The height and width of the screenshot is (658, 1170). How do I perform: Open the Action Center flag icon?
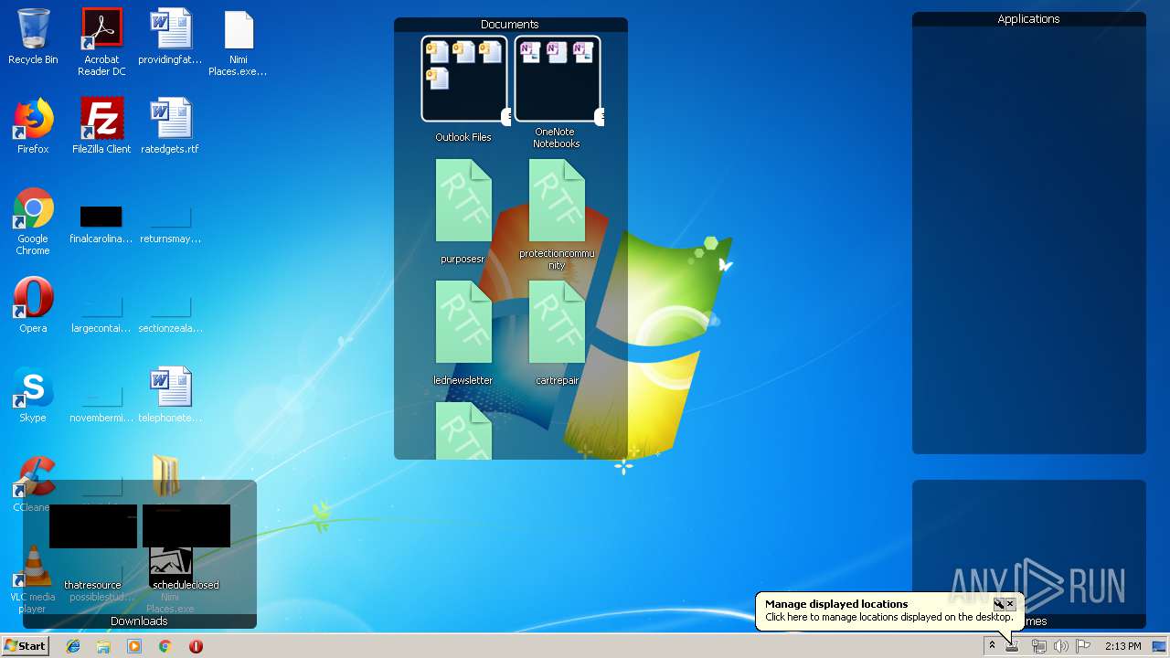tap(1083, 646)
